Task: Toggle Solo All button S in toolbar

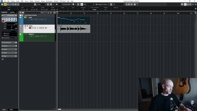Action: (x=8, y=4)
